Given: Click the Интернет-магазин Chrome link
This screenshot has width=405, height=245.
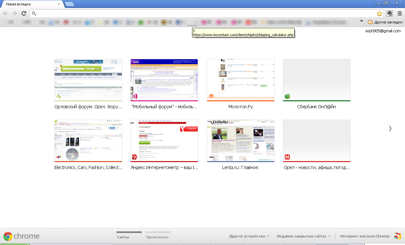Looking at the screenshot, I should pos(365,236).
